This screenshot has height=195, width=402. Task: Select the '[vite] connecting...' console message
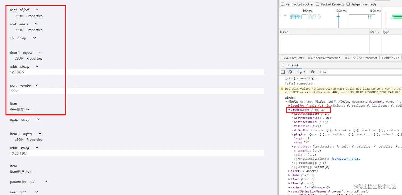point(302,78)
